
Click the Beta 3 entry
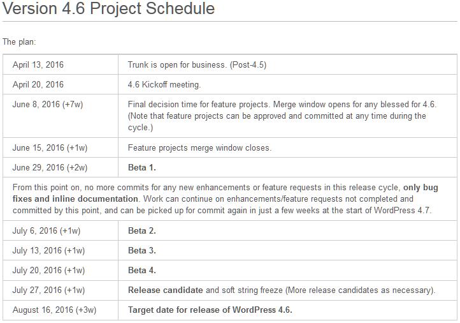pyautogui.click(x=142, y=250)
